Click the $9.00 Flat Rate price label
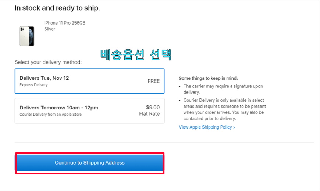This screenshot has height=191, width=320. coord(149,111)
